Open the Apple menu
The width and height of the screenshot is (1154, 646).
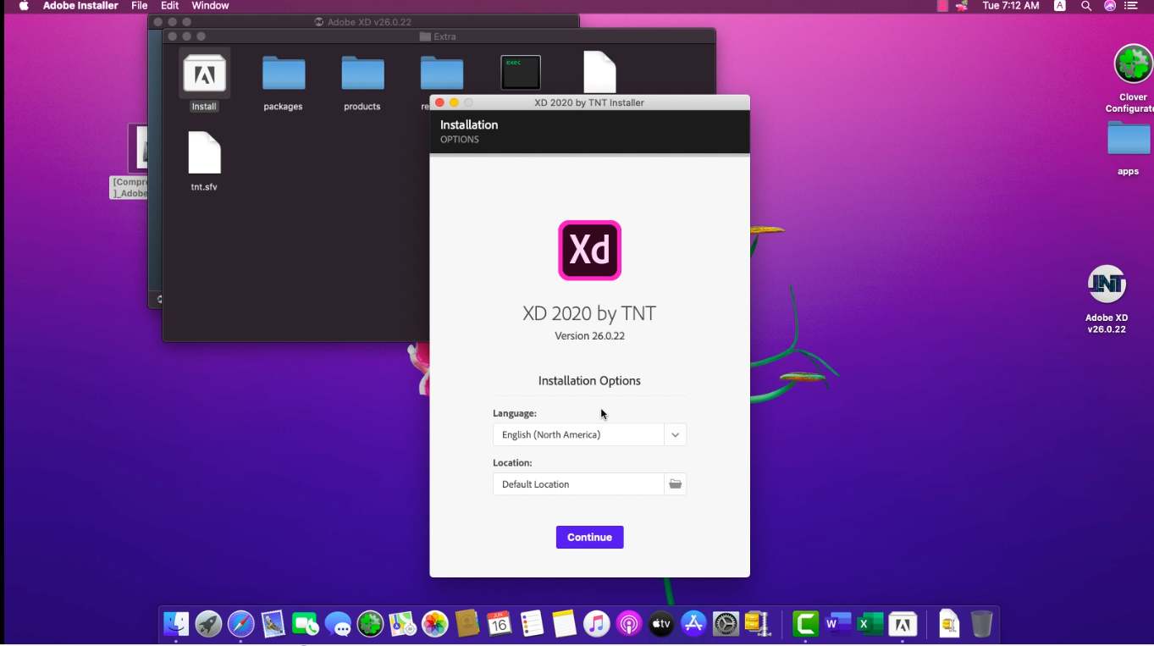coord(23,6)
